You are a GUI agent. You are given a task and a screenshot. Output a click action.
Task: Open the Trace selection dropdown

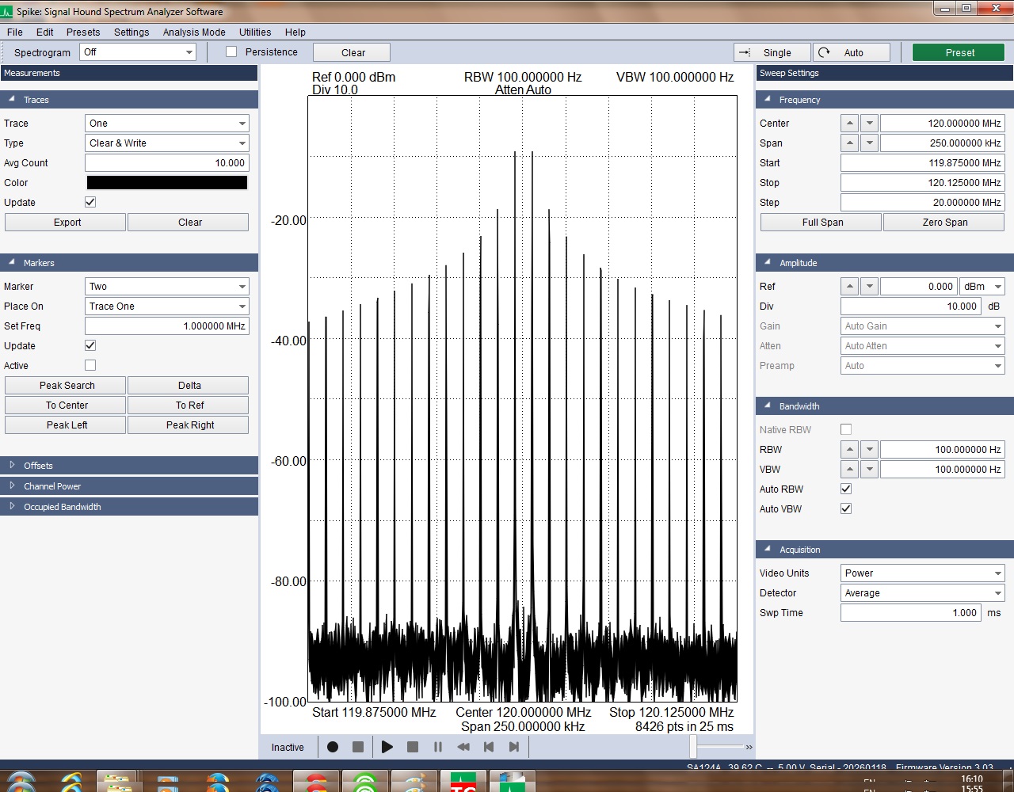(x=167, y=124)
